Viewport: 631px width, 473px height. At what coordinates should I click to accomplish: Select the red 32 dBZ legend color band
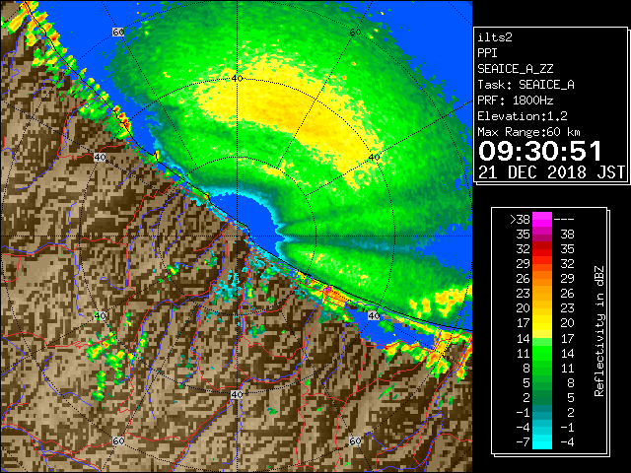pos(542,249)
